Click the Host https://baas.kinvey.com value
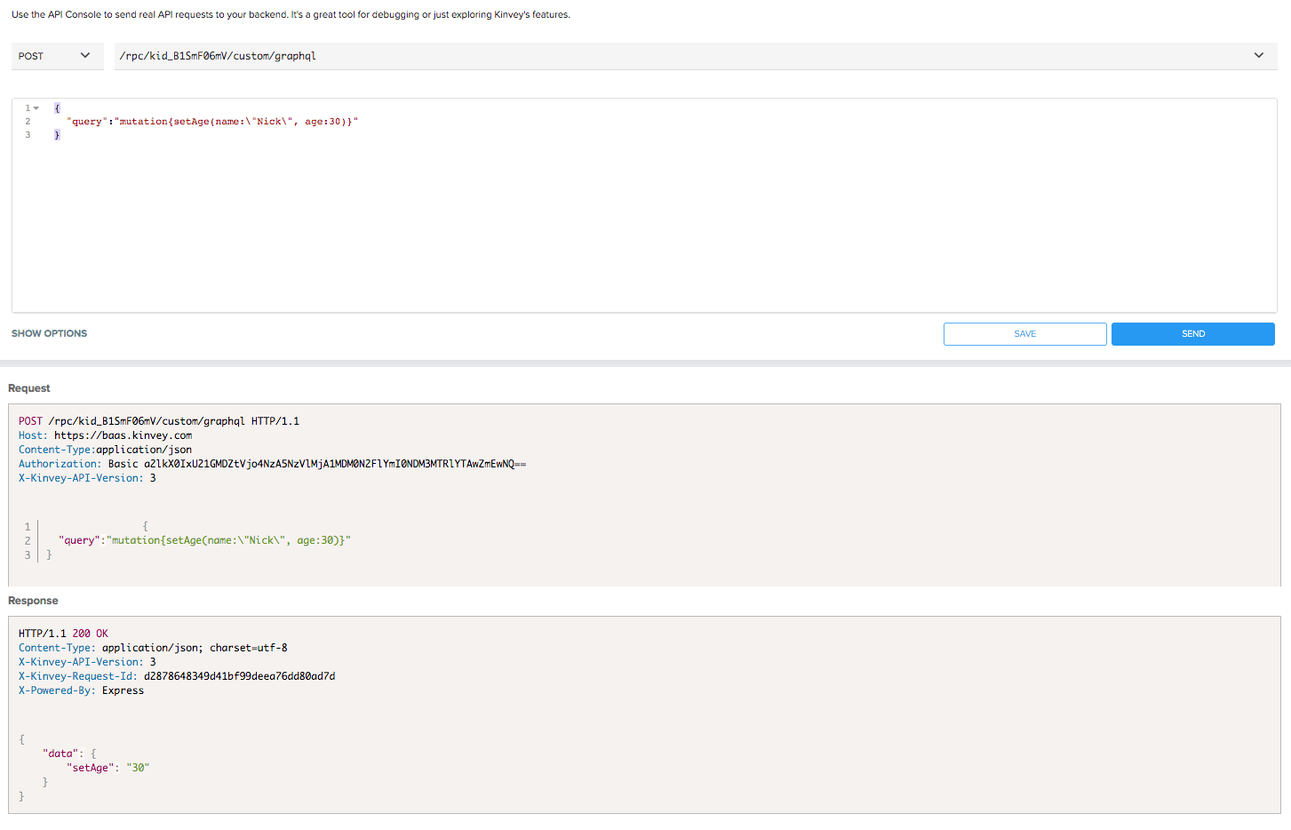Screen dimensions: 1291x830 pyautogui.click(x=123, y=435)
